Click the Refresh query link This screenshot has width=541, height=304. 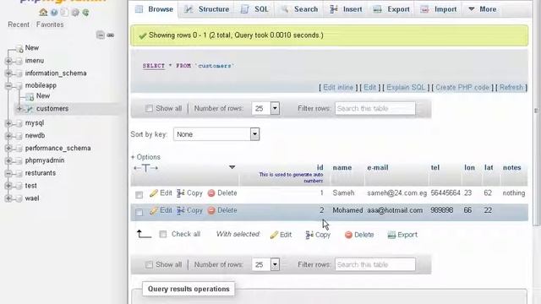[511, 88]
